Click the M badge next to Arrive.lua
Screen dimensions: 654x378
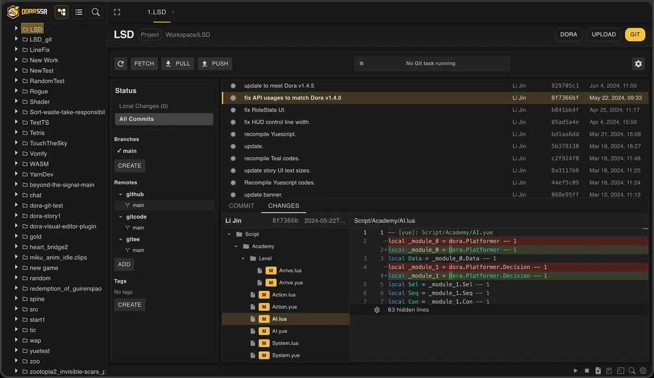[271, 271]
